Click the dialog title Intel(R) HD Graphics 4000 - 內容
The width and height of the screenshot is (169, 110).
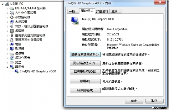(88, 3)
